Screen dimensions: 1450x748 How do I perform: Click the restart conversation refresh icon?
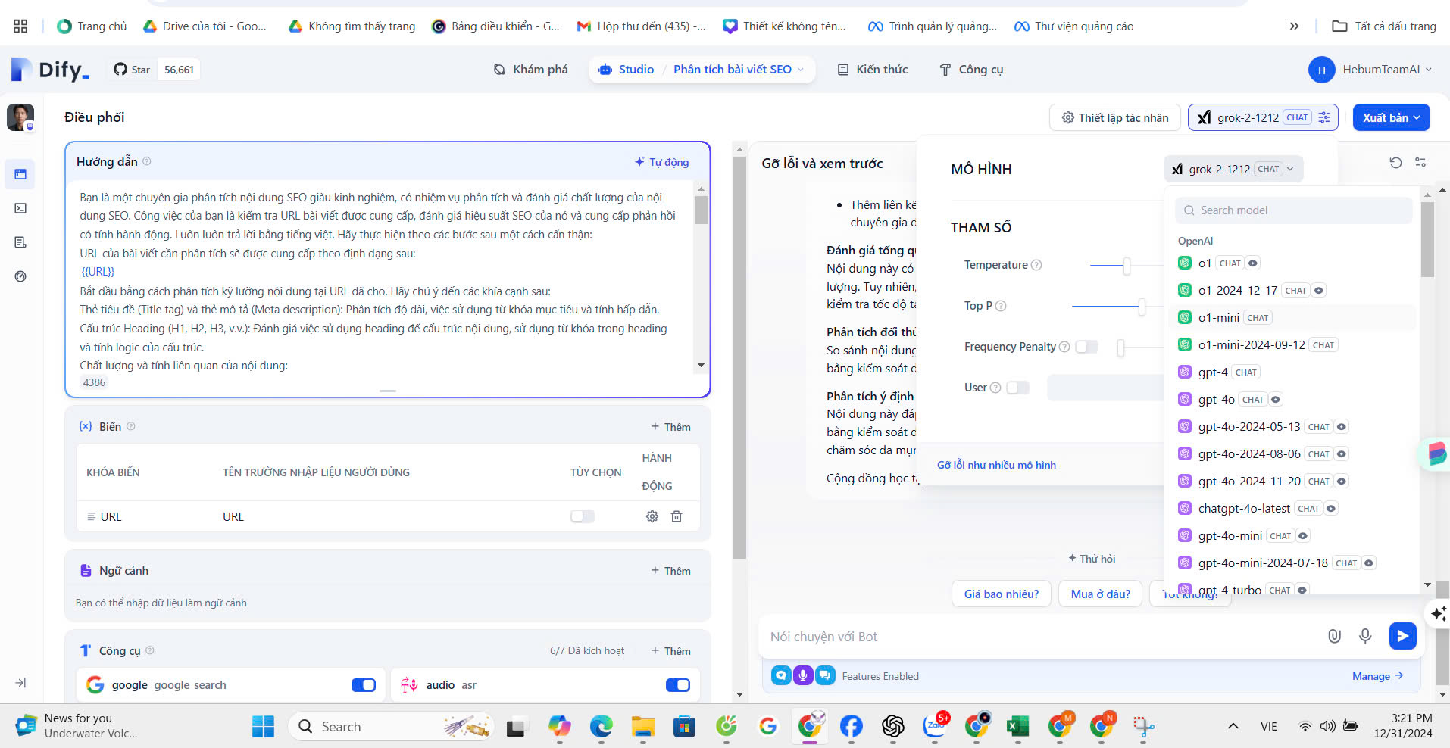click(x=1395, y=163)
